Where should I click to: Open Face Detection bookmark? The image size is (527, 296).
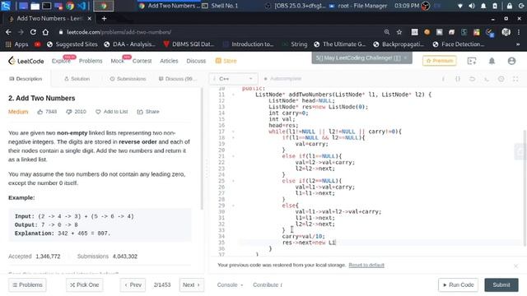pyautogui.click(x=459, y=44)
